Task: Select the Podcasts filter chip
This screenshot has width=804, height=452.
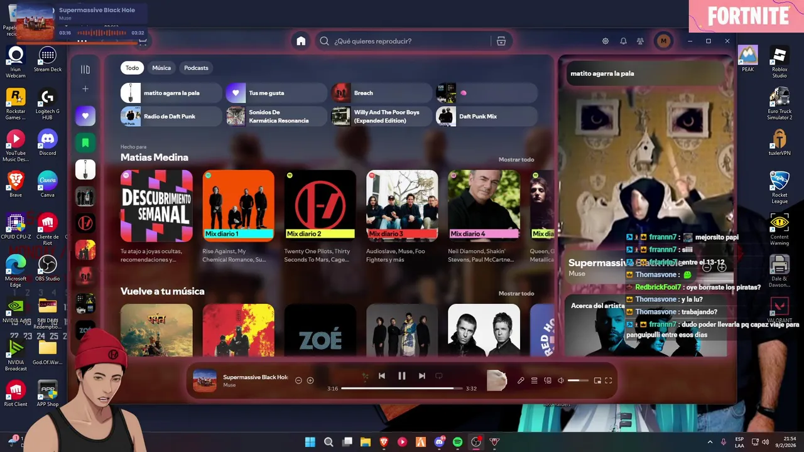Action: pos(196,68)
